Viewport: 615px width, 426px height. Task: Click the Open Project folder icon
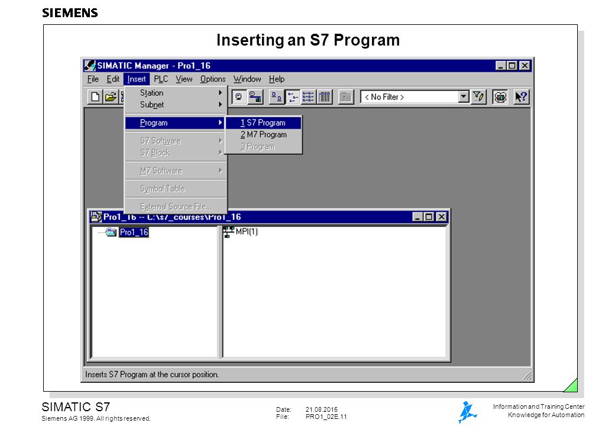coord(111,97)
